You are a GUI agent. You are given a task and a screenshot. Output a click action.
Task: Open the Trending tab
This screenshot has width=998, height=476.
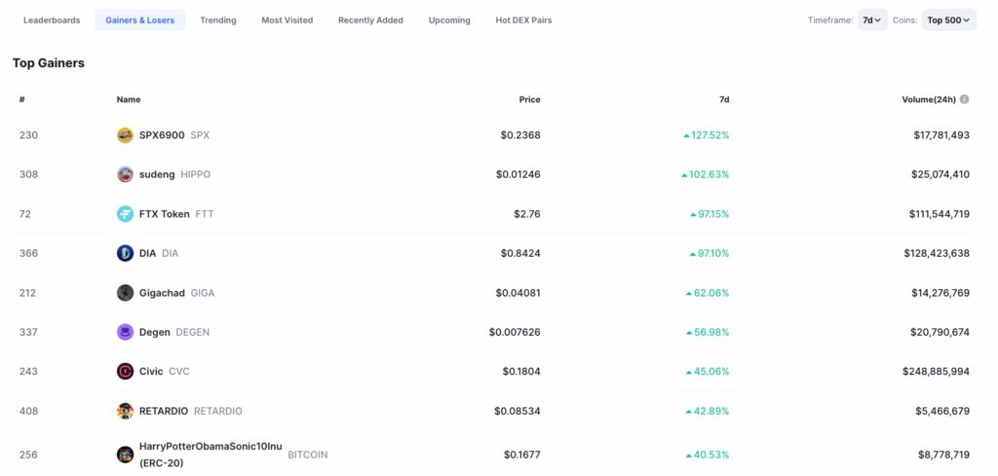click(x=218, y=20)
